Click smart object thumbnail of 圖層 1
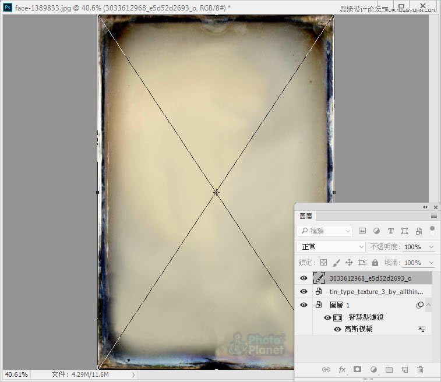 tap(319, 305)
